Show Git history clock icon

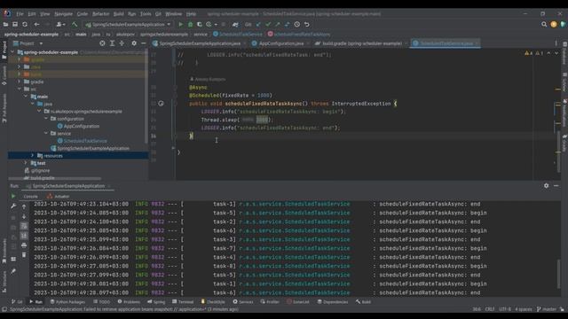[x=297, y=24]
